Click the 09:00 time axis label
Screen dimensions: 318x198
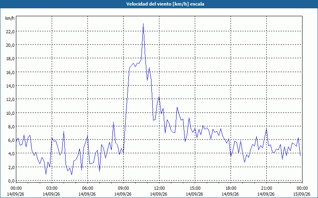click(x=123, y=188)
